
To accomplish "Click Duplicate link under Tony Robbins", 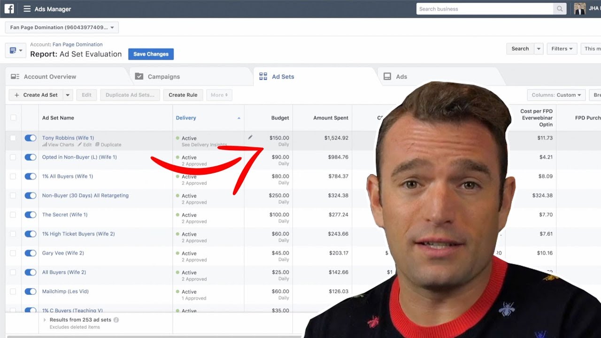I will [108, 145].
